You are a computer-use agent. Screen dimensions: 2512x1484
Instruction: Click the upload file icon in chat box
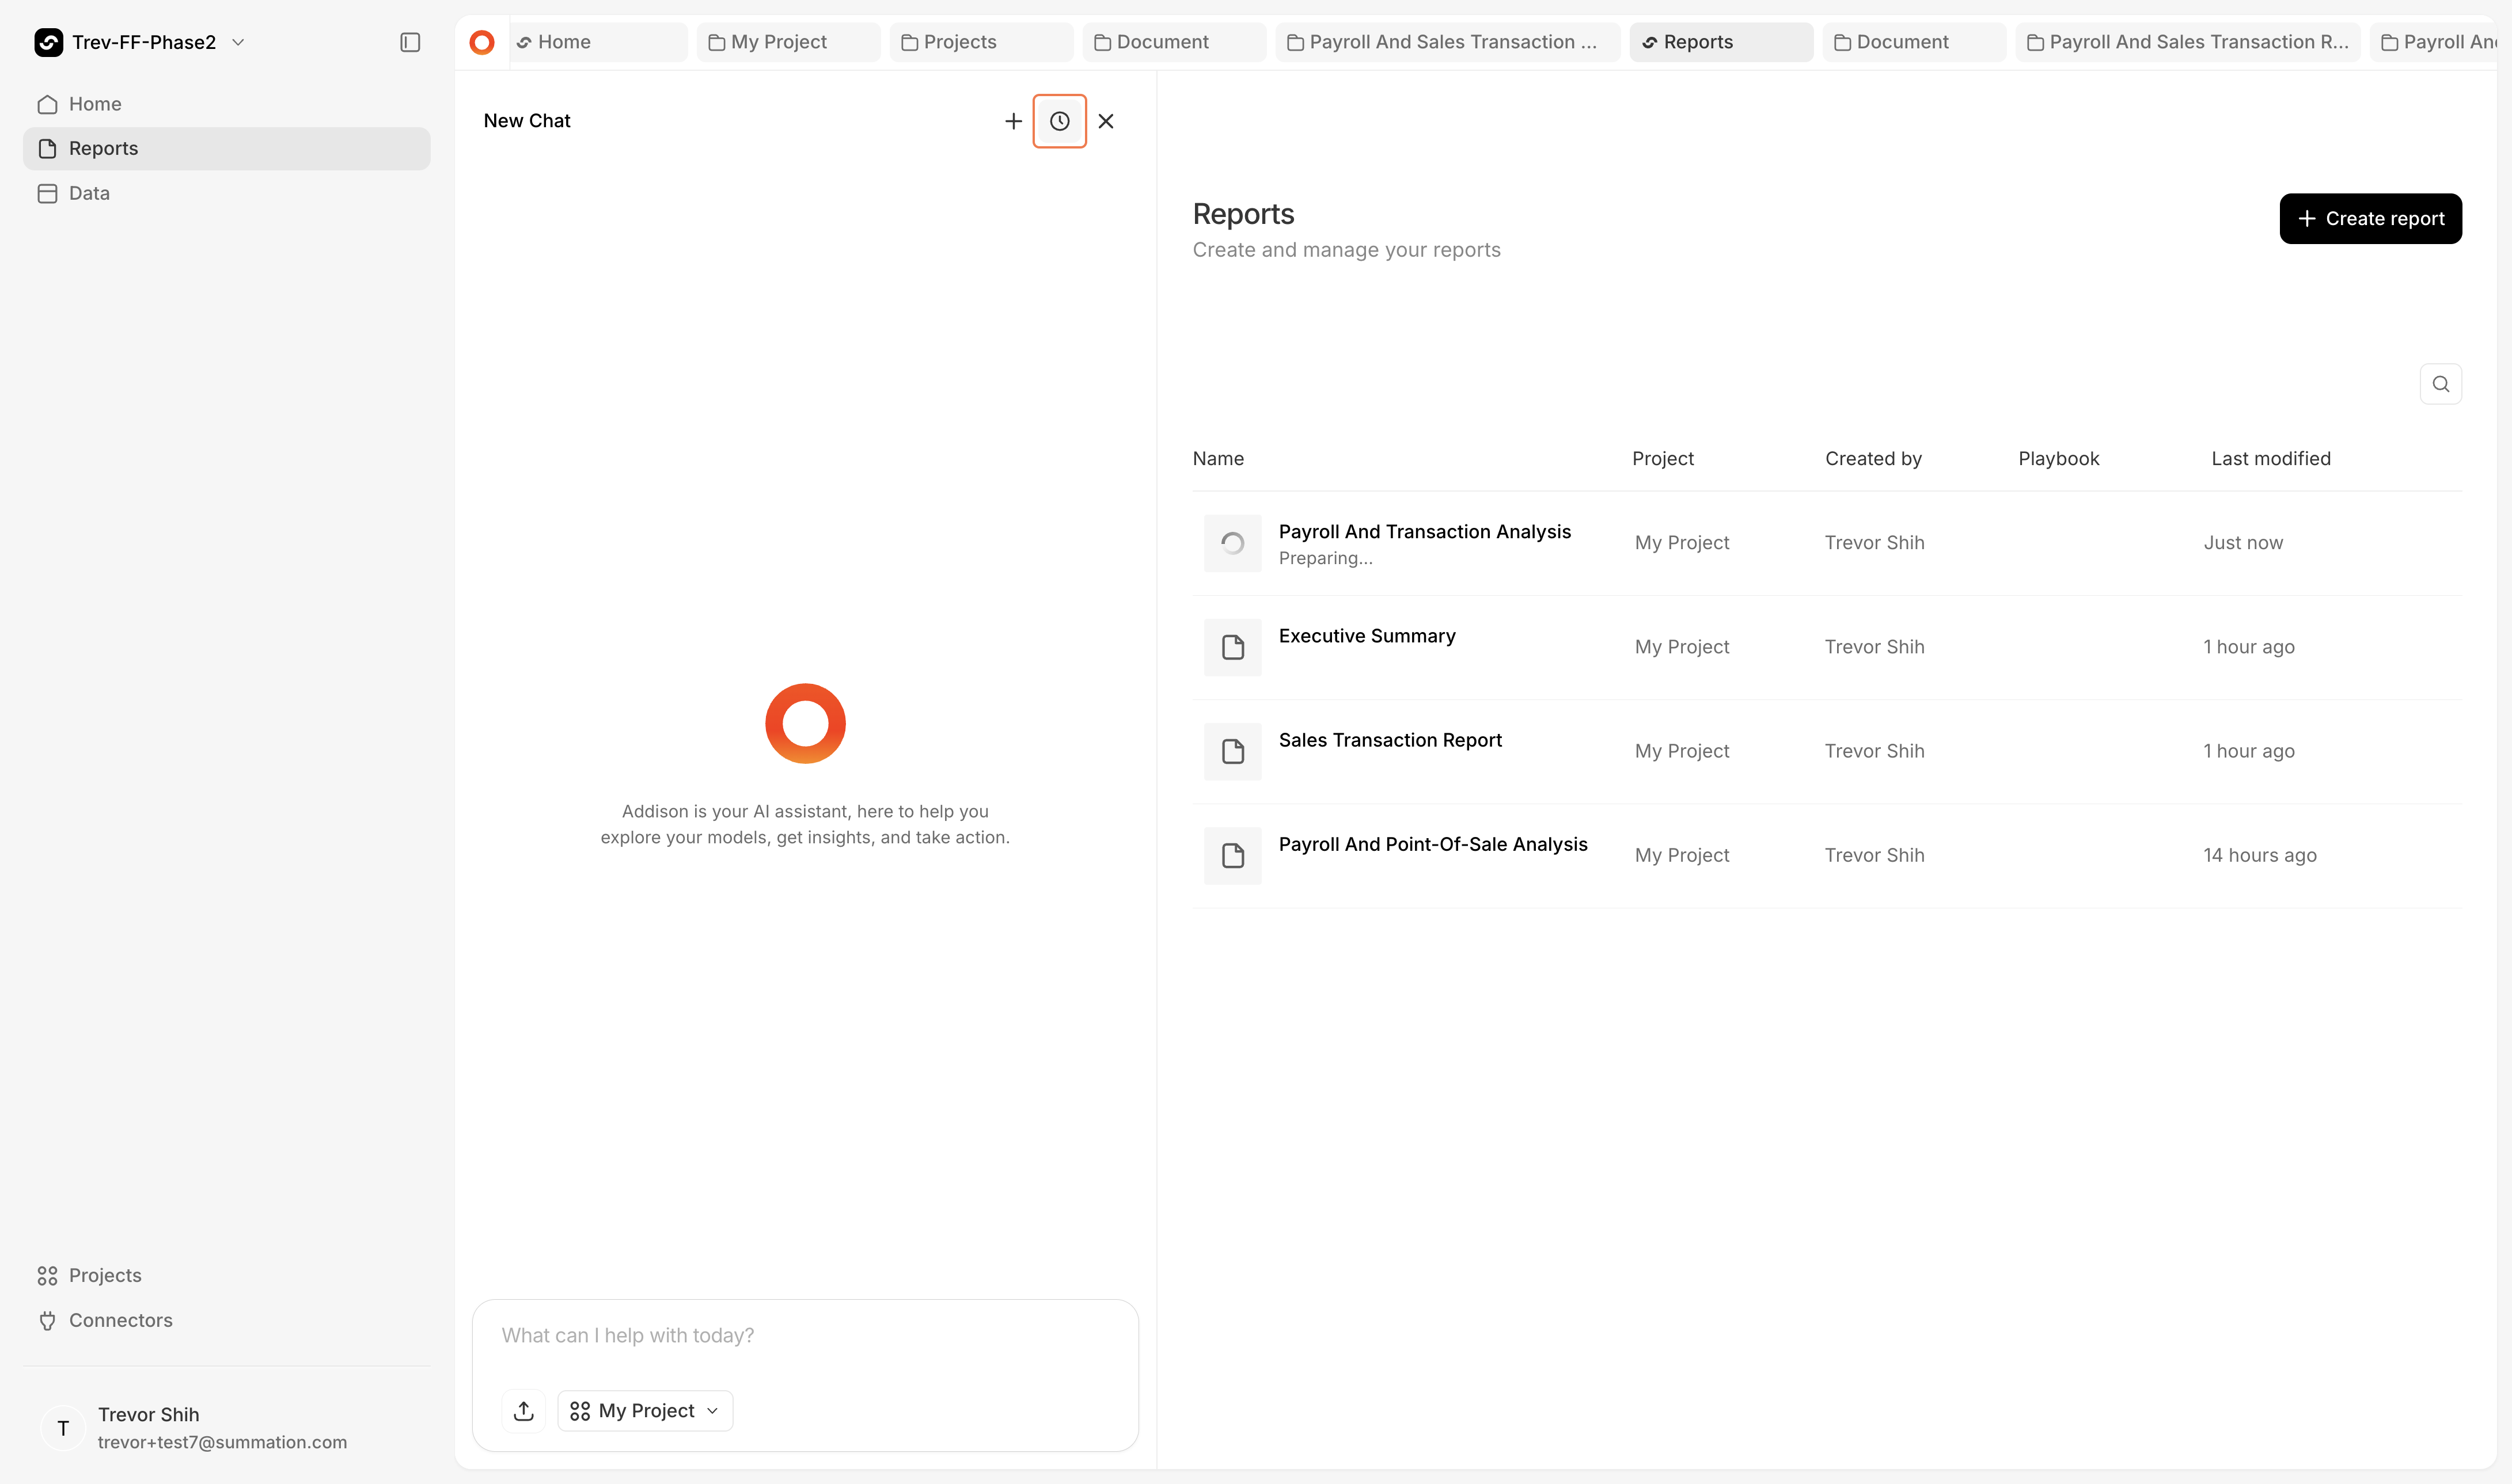[524, 1411]
